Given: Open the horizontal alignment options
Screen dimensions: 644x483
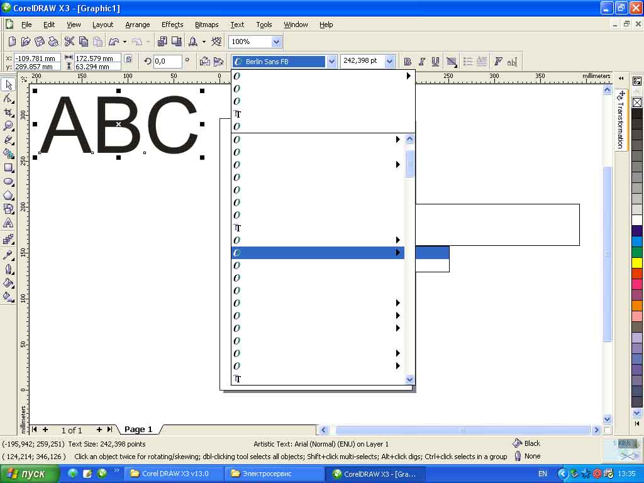Looking at the screenshot, I should pyautogui.click(x=452, y=61).
